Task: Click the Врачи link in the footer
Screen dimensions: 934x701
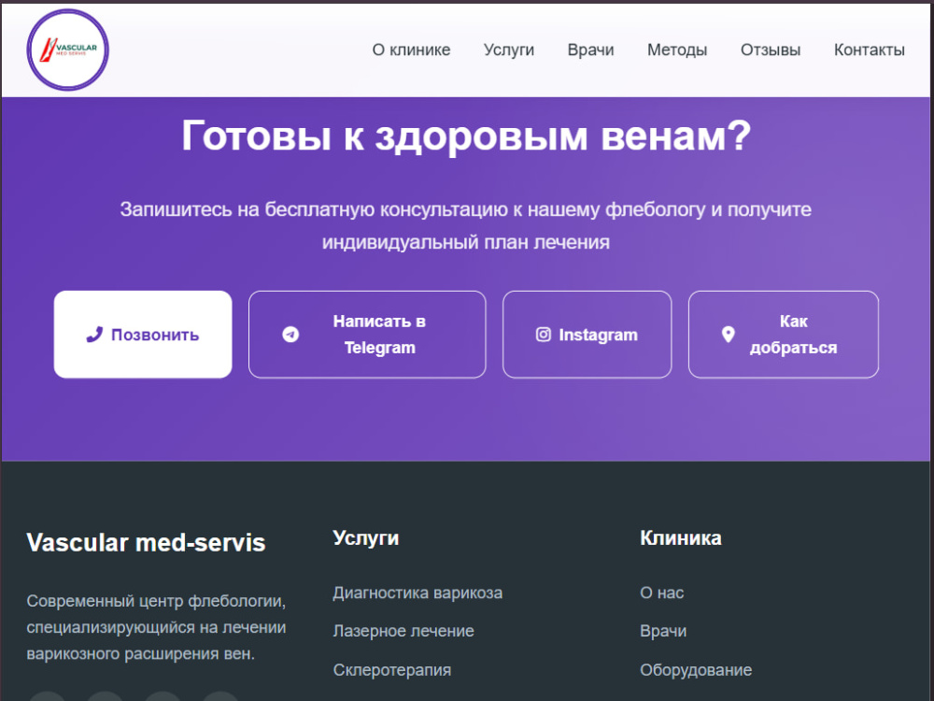Action: click(663, 631)
